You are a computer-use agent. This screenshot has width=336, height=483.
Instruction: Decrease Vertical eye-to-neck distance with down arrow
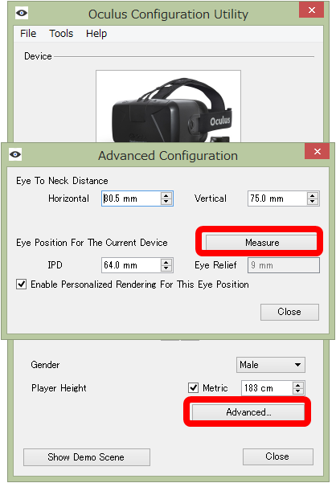312,202
